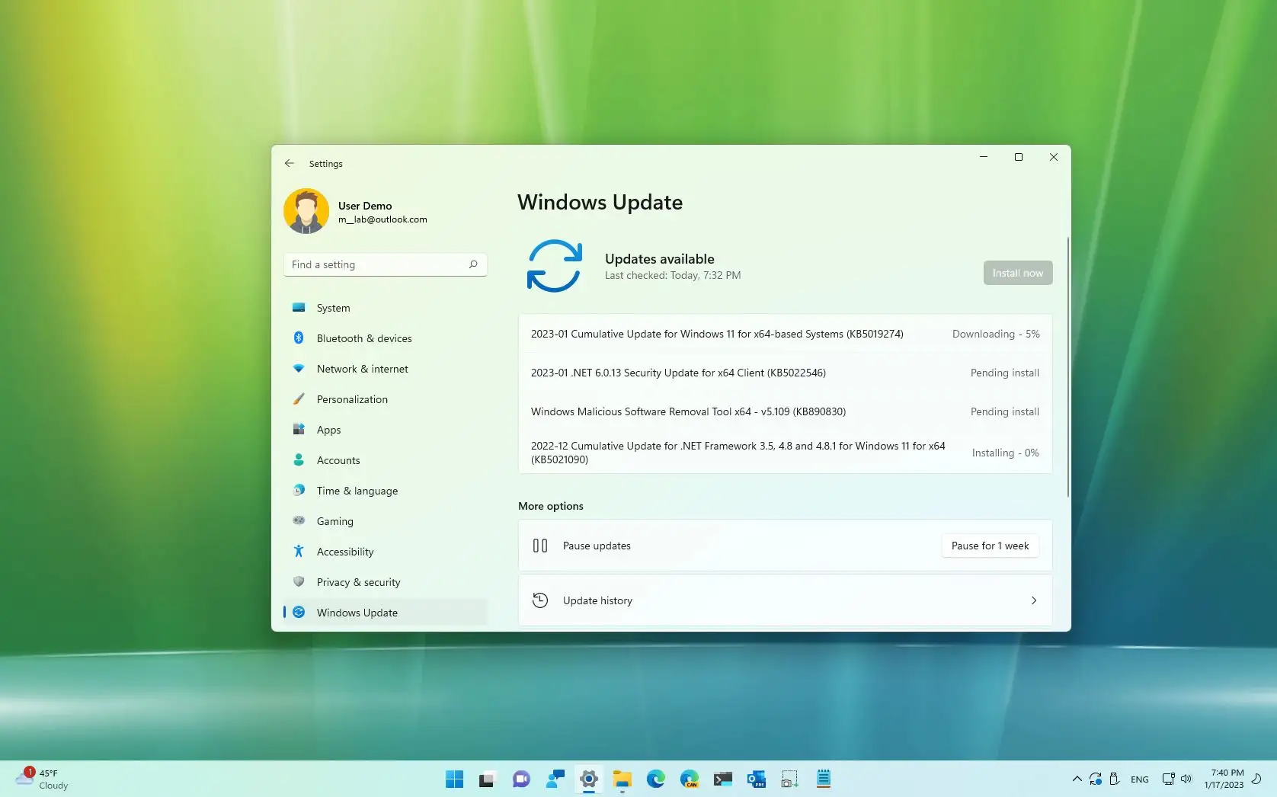Image resolution: width=1277 pixels, height=797 pixels.
Task: Open the weather widget showing 45°F Cloudy
Action: [43, 779]
